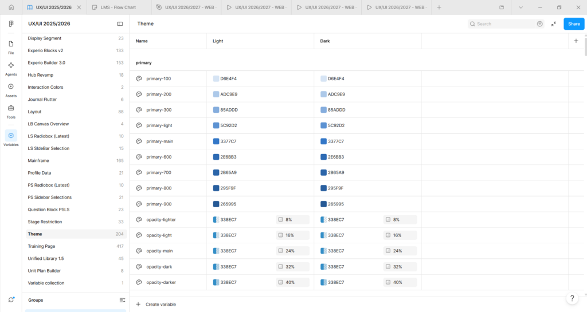
Task: Click the color type icon for opacity-darker
Action: pyautogui.click(x=139, y=282)
